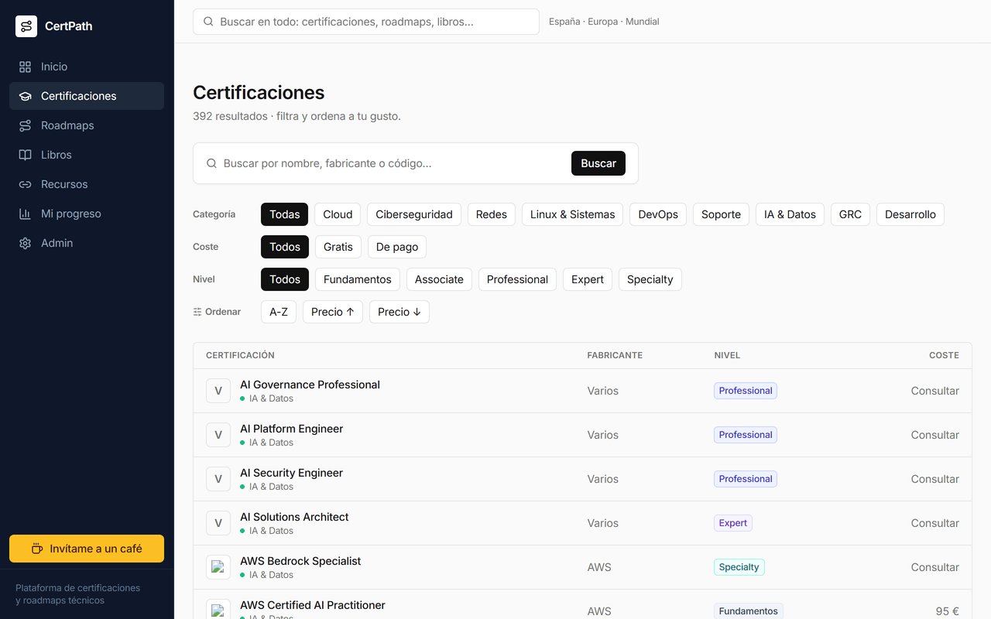Sort certifications A-Z
The image size is (991, 619).
pos(279,312)
